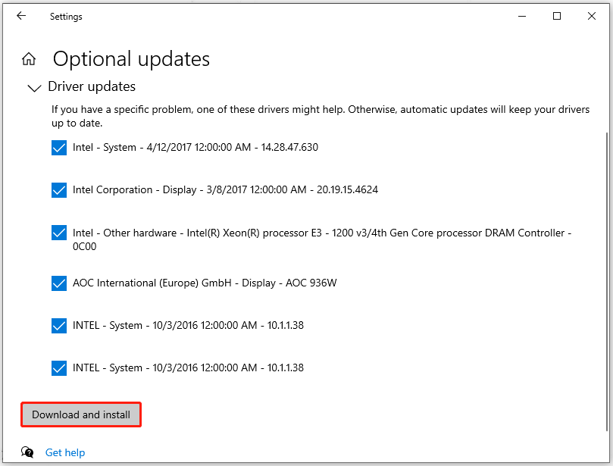Select the Optional updates heading
613x466 pixels.
coord(130,58)
